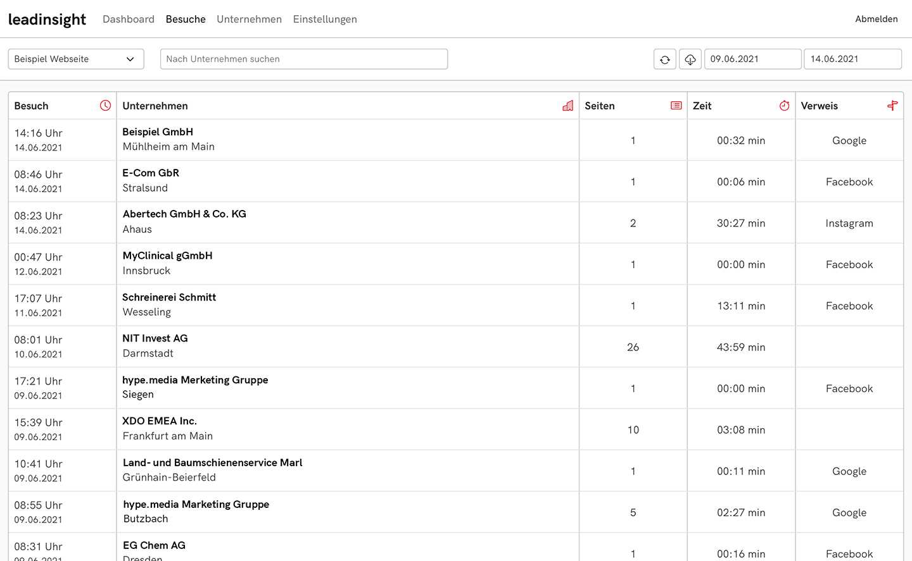Open Land- und Baumschienenservice Marl entry

pos(212,462)
